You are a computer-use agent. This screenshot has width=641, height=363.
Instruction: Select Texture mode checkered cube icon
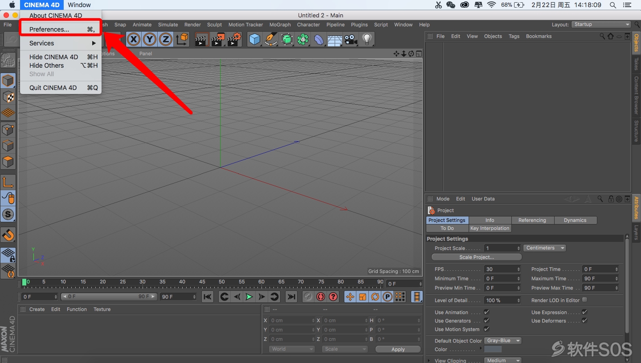point(8,97)
